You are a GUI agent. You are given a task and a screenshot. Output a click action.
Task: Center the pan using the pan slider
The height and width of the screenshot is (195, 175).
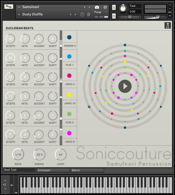(x=130, y=17)
